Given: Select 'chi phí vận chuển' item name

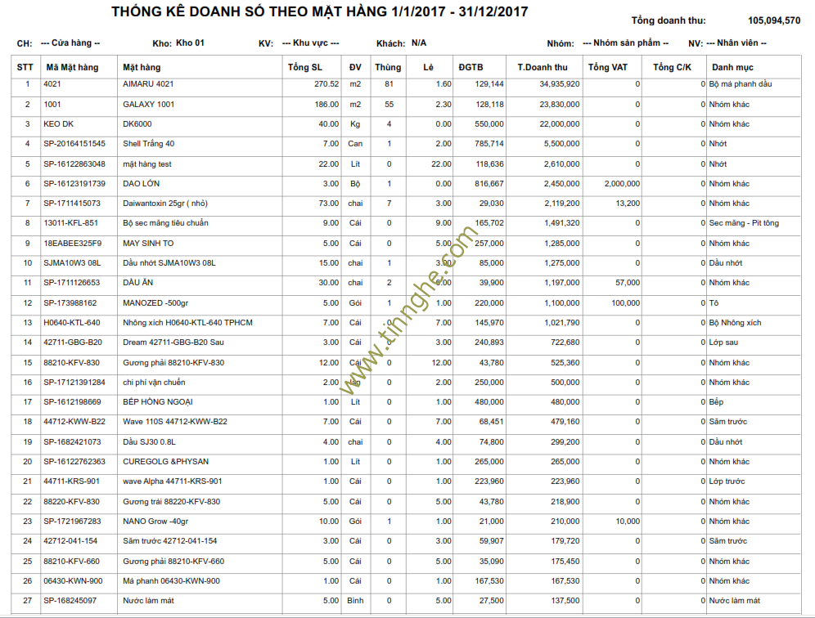Looking at the screenshot, I should (x=154, y=383).
